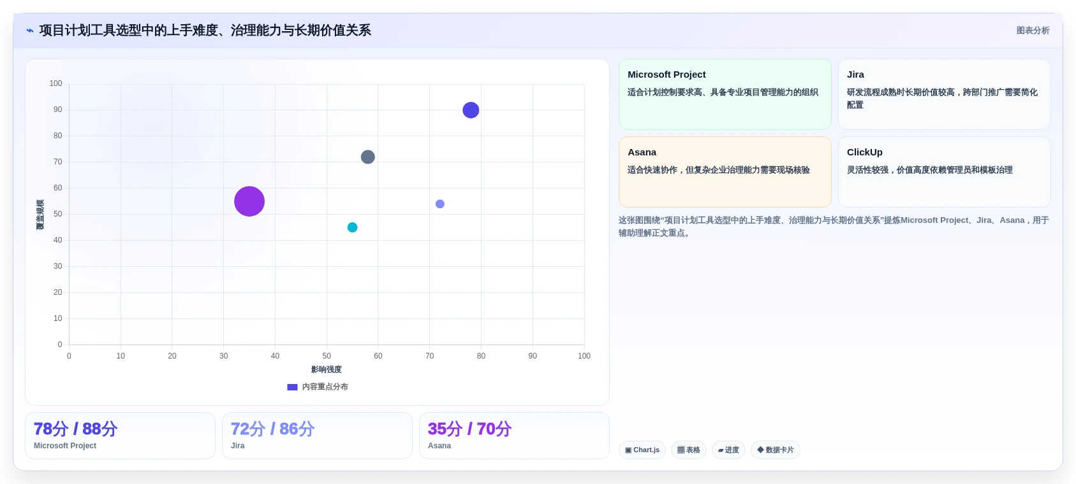
Task: Toggle the 内容重点分布 legend swatch
Action: 292,387
